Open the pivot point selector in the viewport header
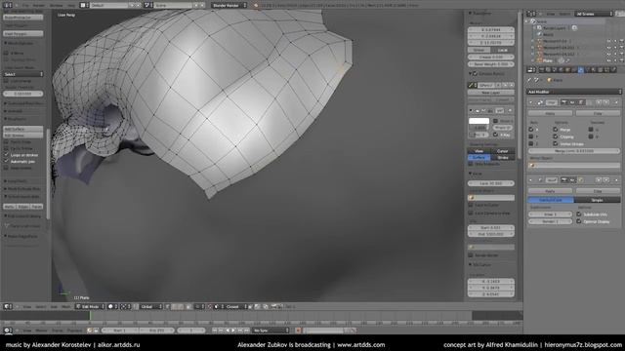625x351 pixels. click(125, 306)
